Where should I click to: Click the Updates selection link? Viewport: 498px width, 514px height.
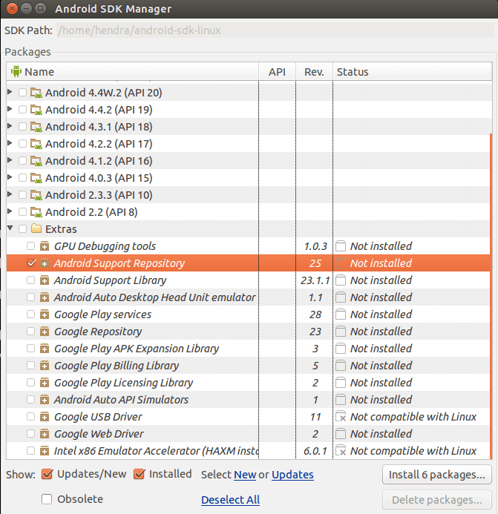point(292,475)
